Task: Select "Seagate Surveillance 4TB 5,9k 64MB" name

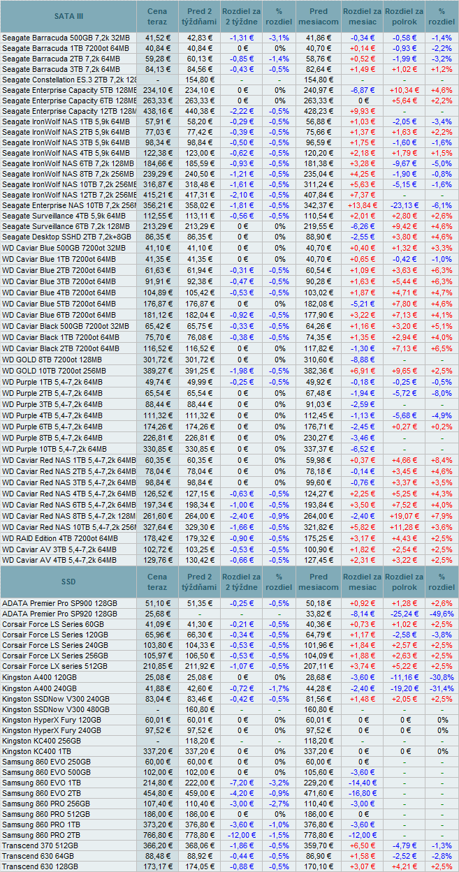Action: (x=64, y=216)
